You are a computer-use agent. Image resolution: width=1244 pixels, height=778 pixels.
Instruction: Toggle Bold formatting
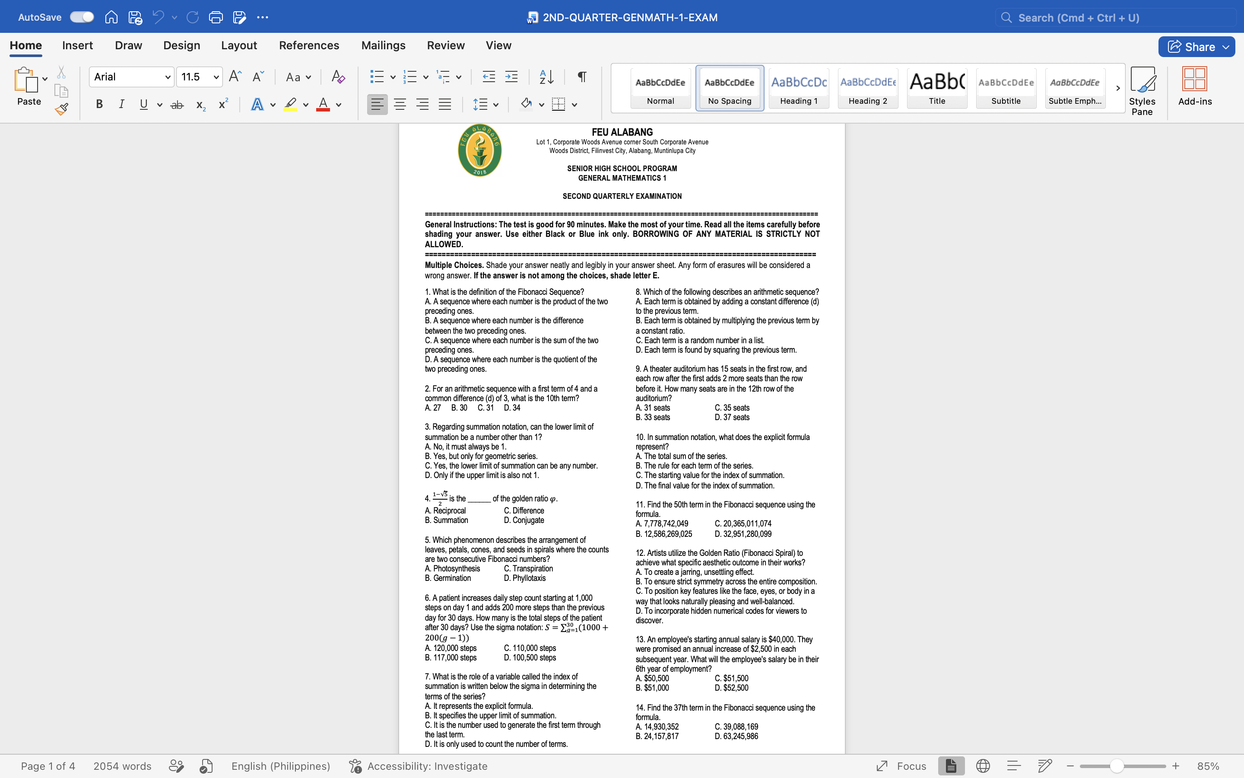tap(99, 105)
